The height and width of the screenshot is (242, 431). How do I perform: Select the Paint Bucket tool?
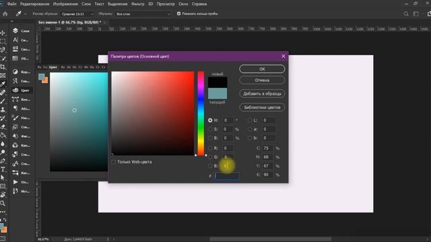click(3, 135)
